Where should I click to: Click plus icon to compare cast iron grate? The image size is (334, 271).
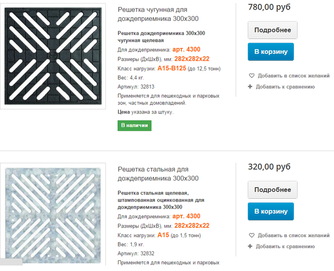click(250, 87)
